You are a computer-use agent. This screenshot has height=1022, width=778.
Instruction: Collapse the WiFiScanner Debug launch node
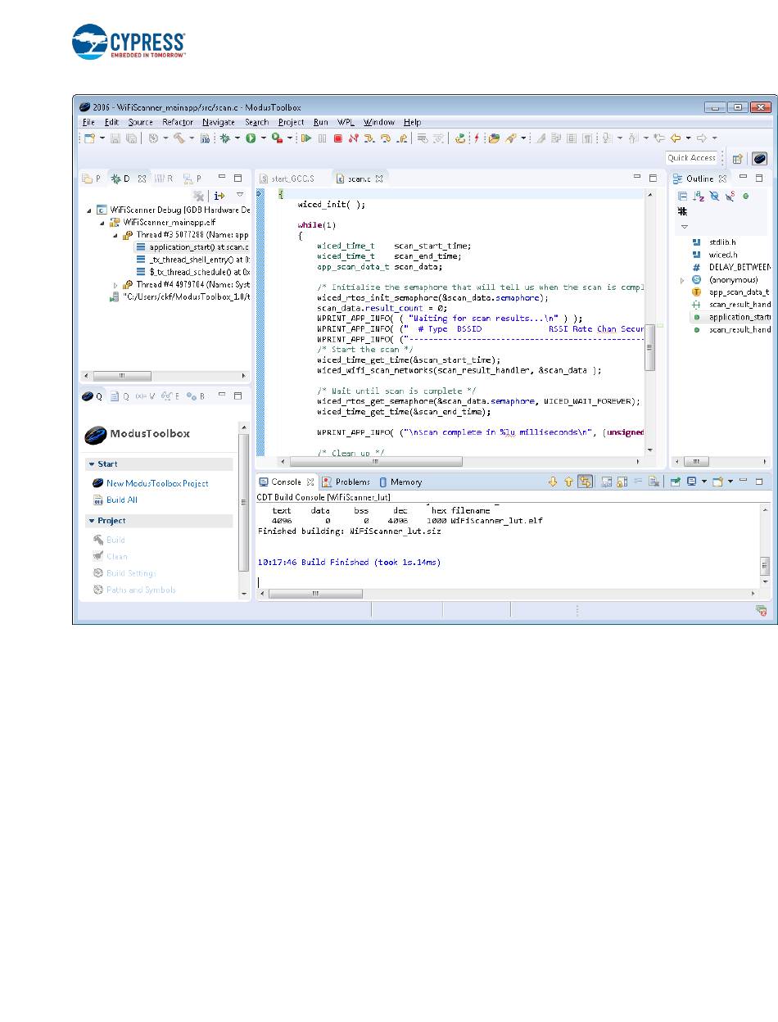pyautogui.click(x=88, y=210)
